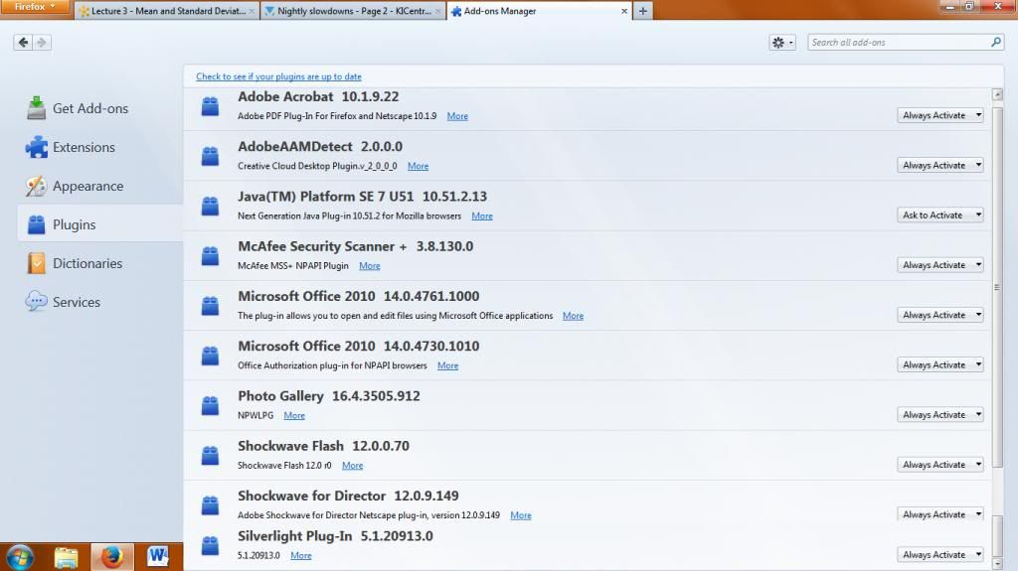The width and height of the screenshot is (1018, 571).
Task: Click the Java(TM) Platform SE 7 U51 title
Action: point(362,197)
